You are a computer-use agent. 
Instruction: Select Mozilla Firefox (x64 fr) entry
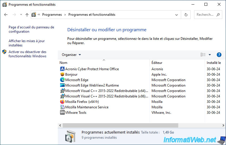[82, 102]
